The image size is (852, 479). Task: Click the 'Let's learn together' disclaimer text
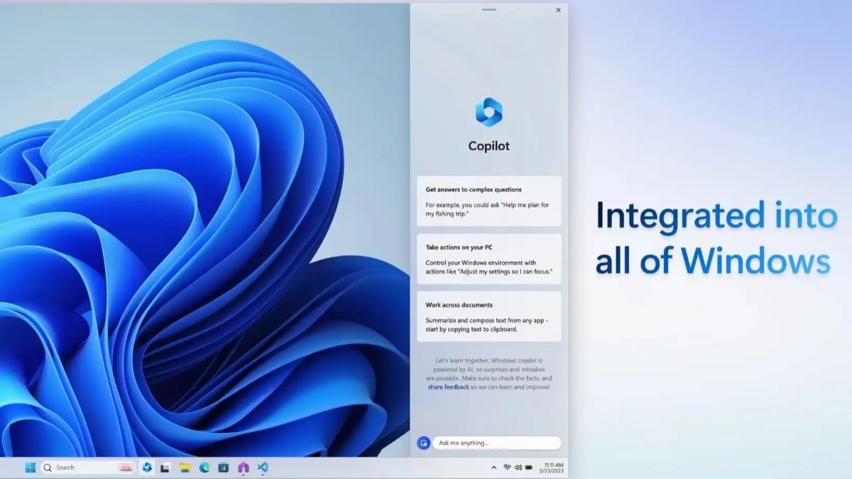489,374
